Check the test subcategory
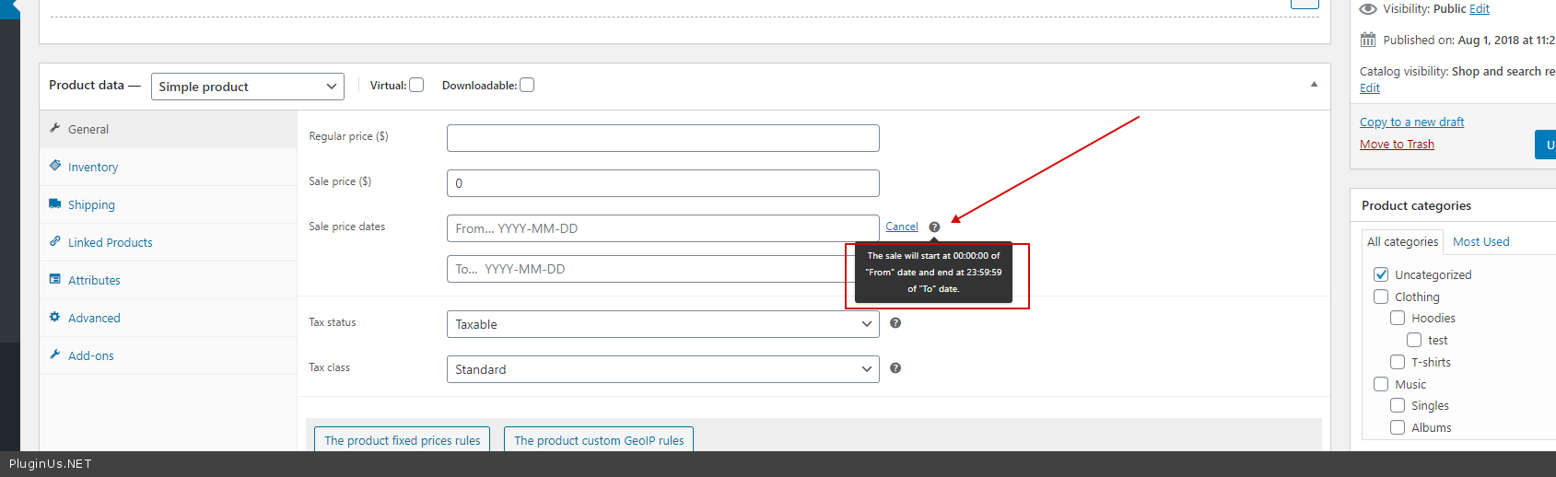 1414,340
